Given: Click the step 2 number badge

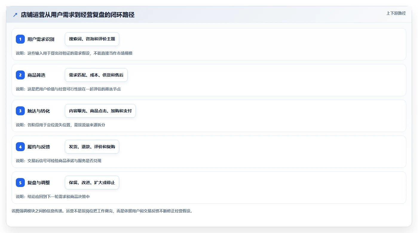Looking at the screenshot, I should [x=20, y=75].
